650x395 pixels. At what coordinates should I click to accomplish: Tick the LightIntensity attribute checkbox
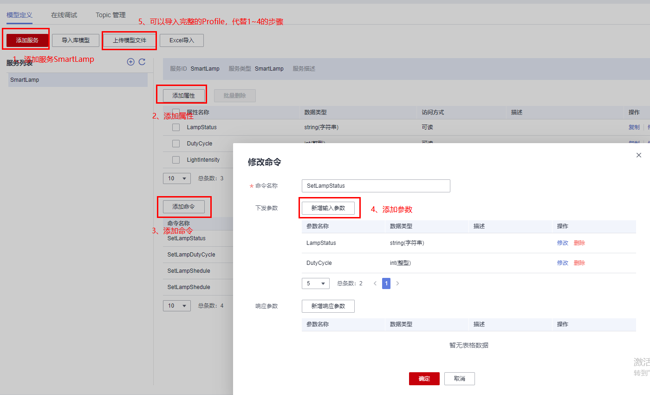point(176,160)
